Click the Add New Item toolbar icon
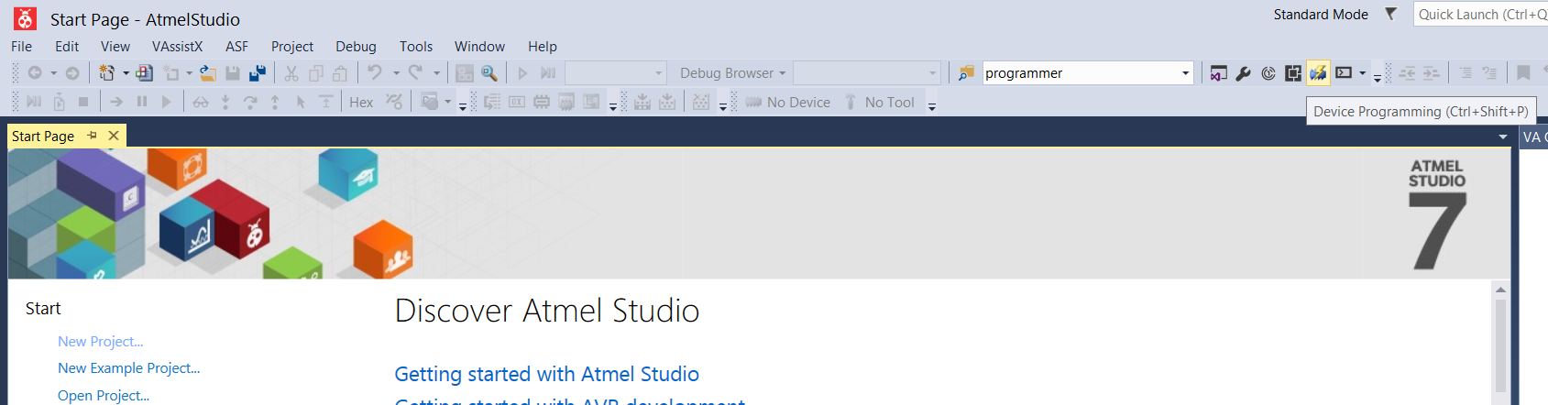Screen dimensions: 1548x405 click(x=170, y=73)
